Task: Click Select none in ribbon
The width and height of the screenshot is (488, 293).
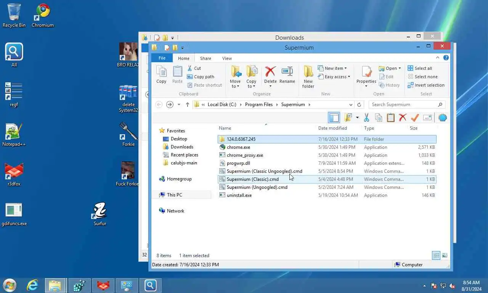Action: [x=422, y=77]
